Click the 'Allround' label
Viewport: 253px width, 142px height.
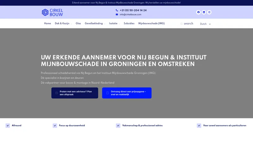16,126
